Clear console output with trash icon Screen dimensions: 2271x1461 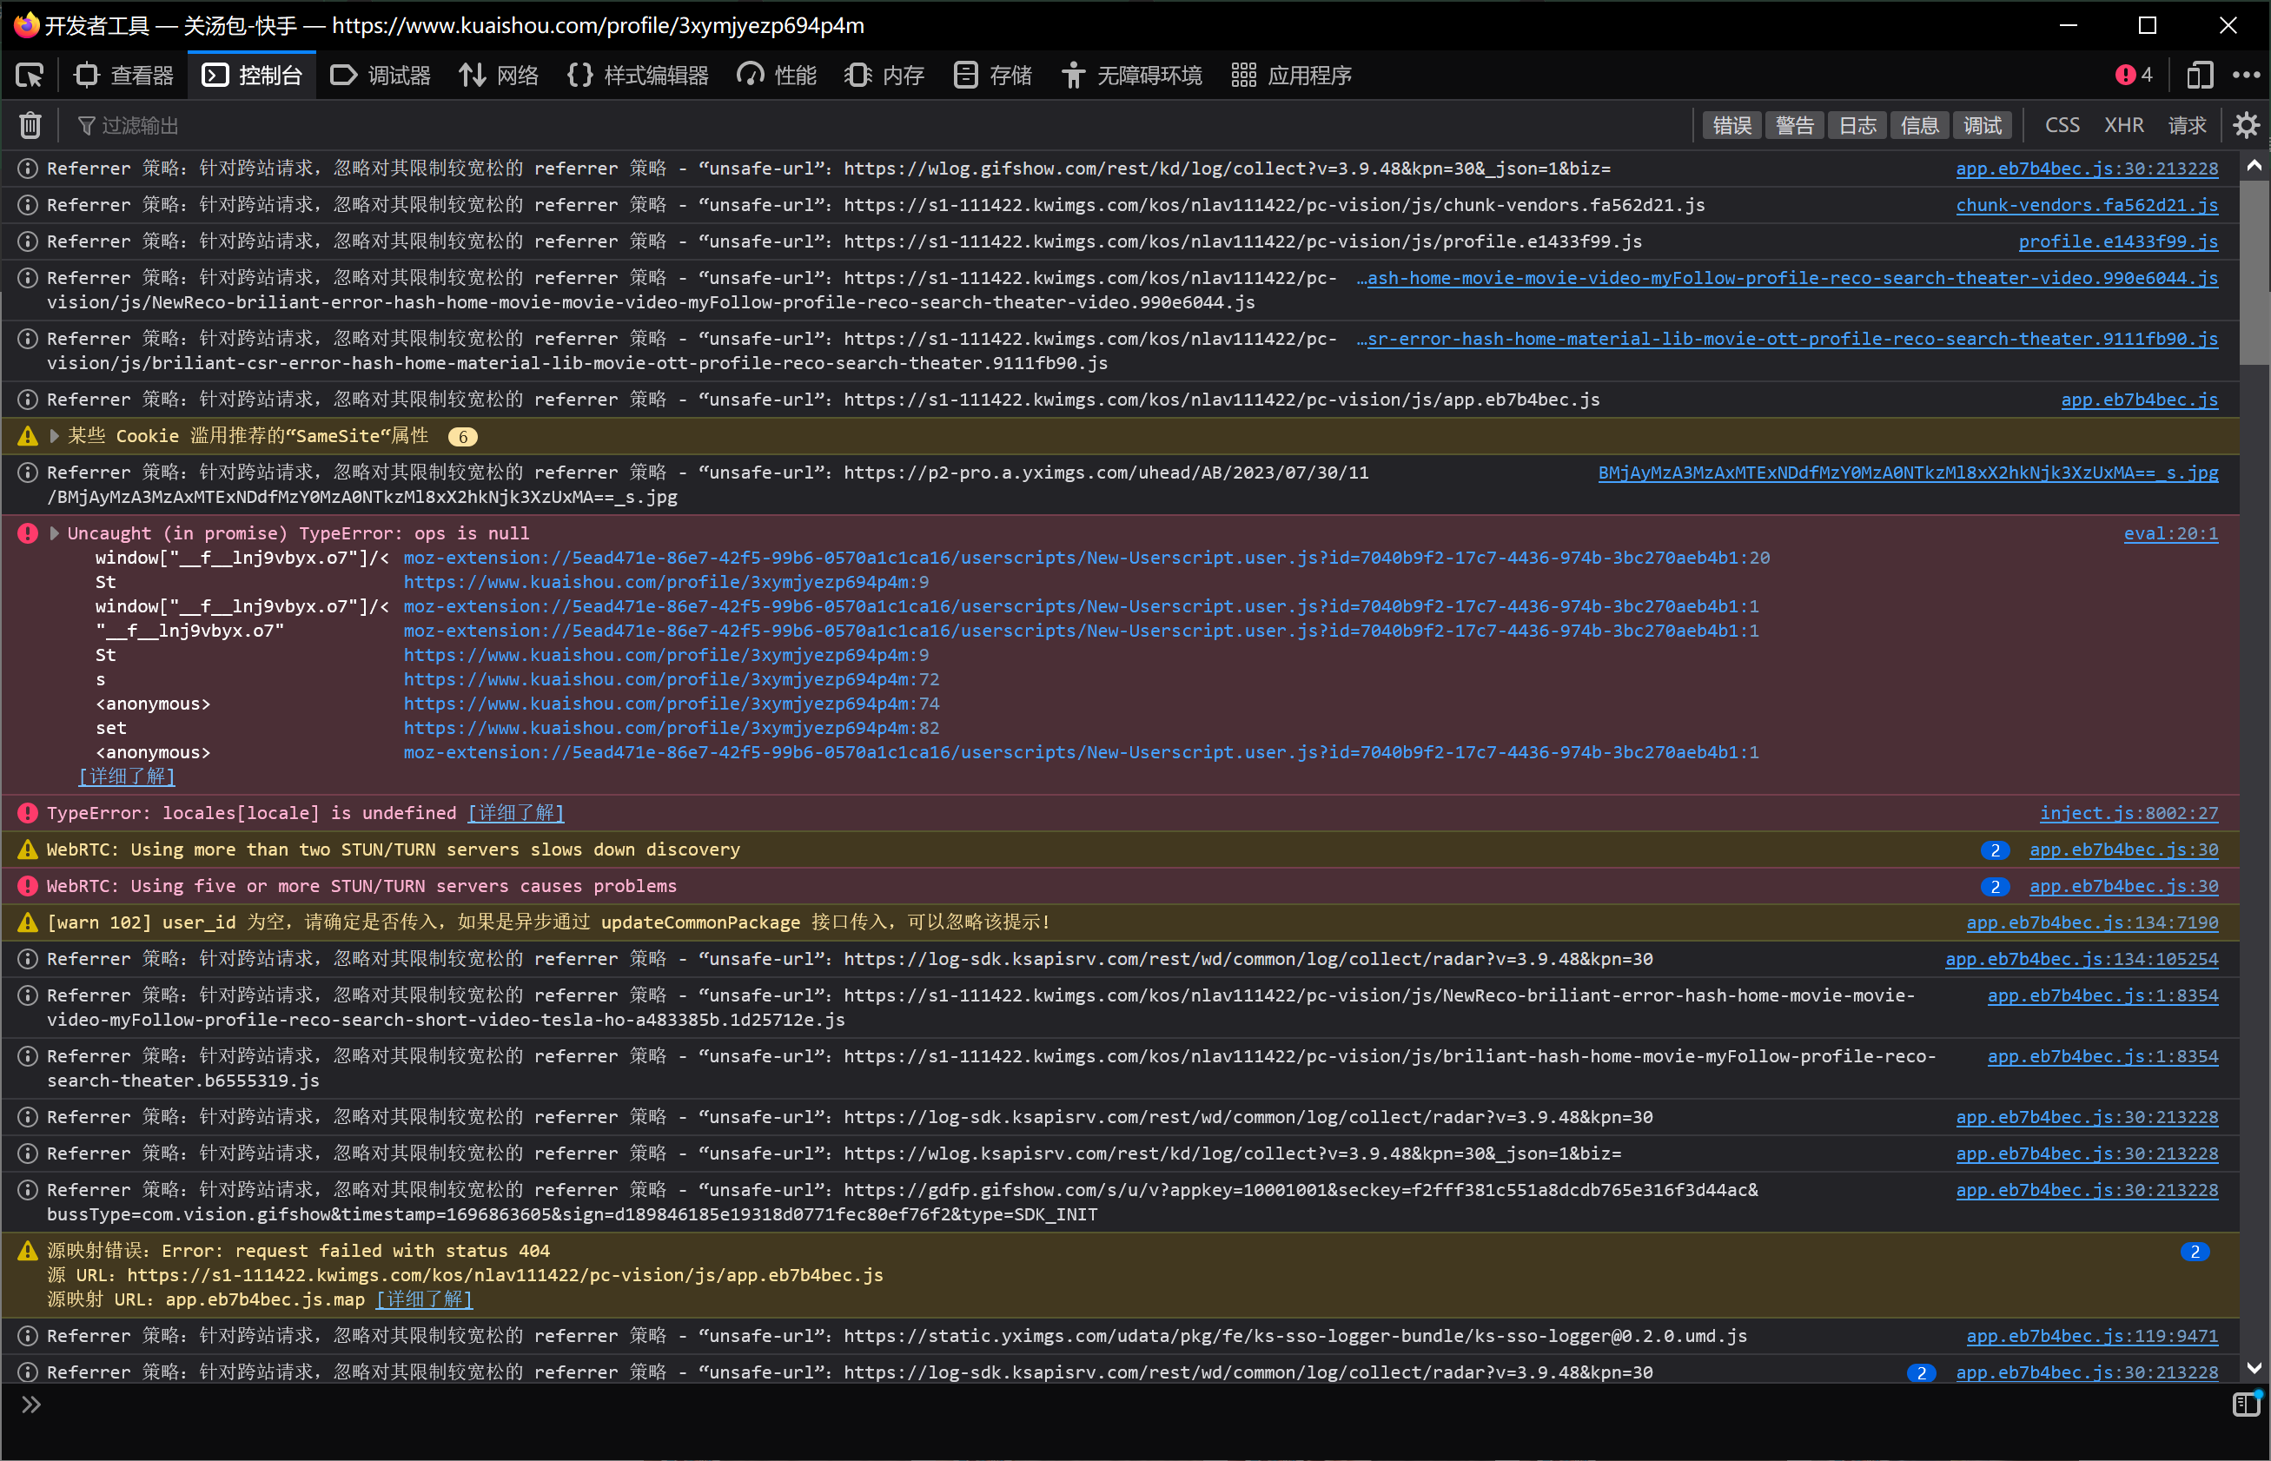coord(30,125)
